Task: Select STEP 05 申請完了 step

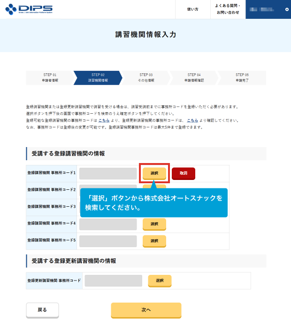Action: coord(242,78)
